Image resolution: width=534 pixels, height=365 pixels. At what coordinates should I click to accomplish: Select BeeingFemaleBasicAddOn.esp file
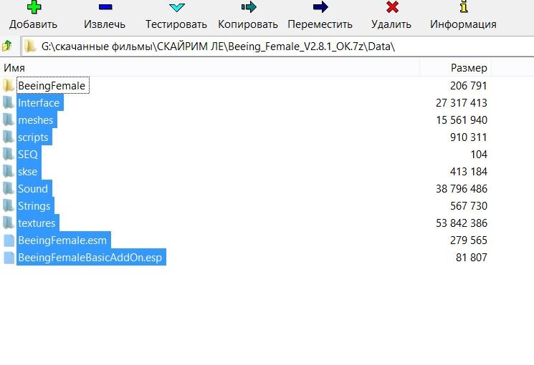[x=91, y=258]
